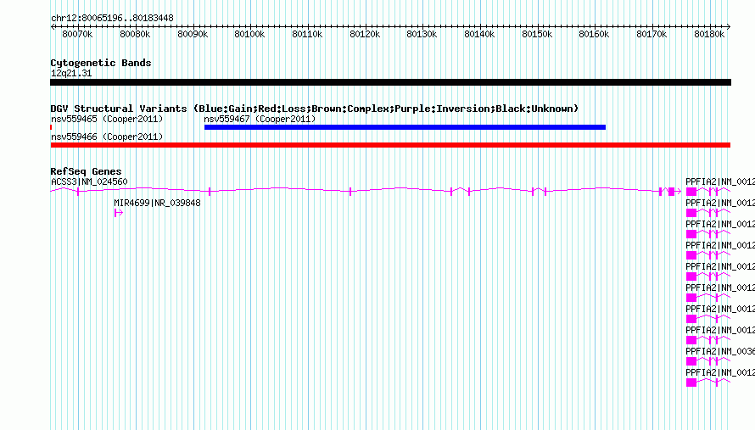Viewport: 755px width, 430px height.
Task: Pick the 80170k ruler label
Action: pyautogui.click(x=652, y=34)
